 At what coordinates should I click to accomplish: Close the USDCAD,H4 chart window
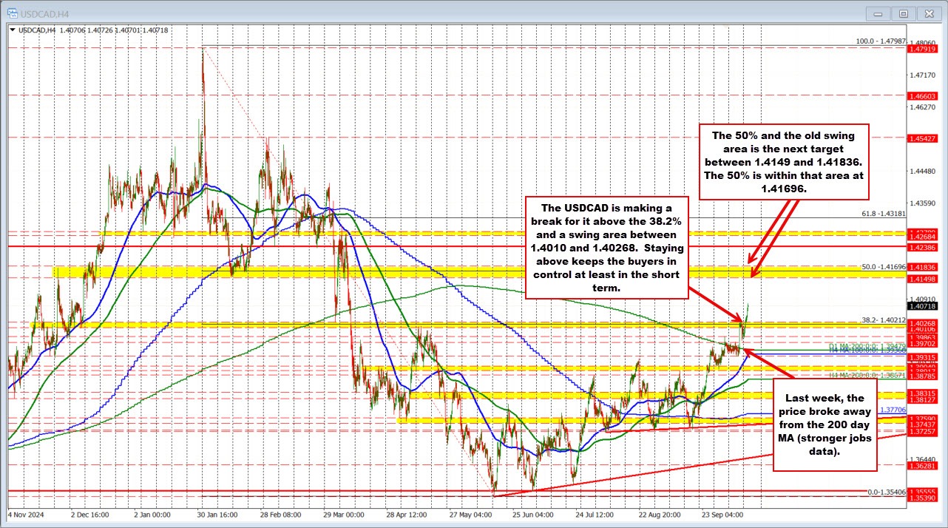click(927, 13)
